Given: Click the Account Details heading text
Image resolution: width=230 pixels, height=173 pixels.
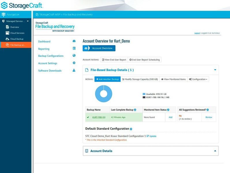Looking at the screenshot, I should click(101, 151).
